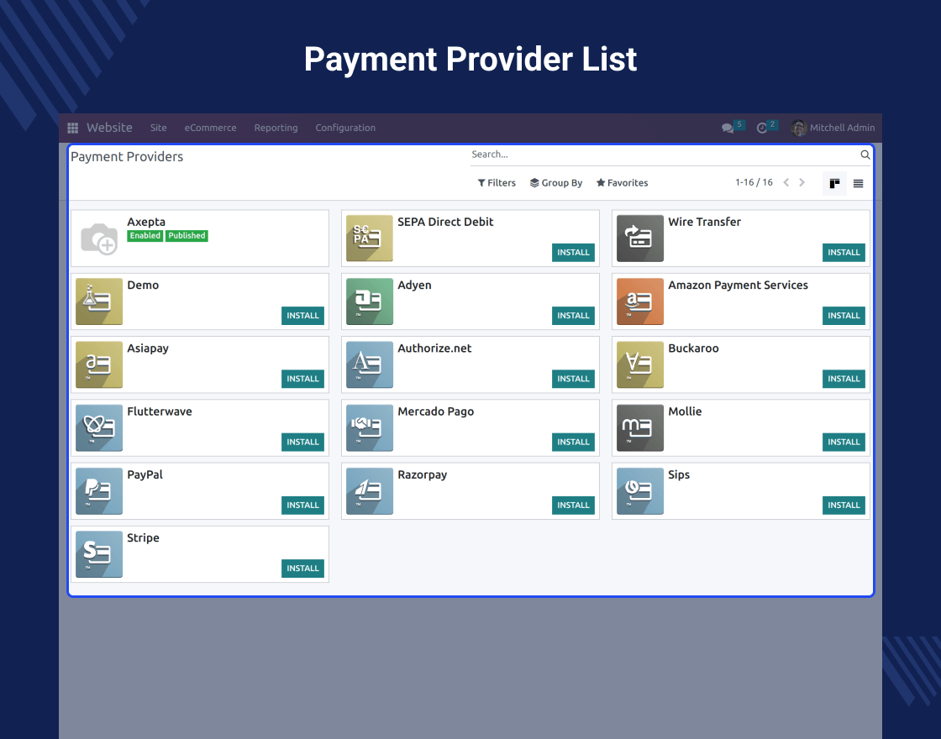Click the SEPA Direct Debit icon
This screenshot has width=941, height=739.
(x=370, y=238)
